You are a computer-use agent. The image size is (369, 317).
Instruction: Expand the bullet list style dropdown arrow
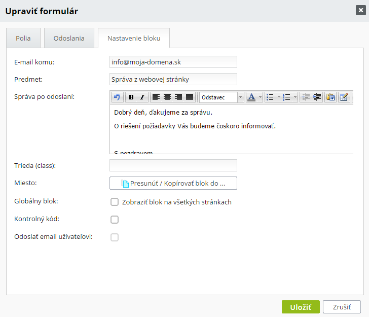(x=278, y=97)
